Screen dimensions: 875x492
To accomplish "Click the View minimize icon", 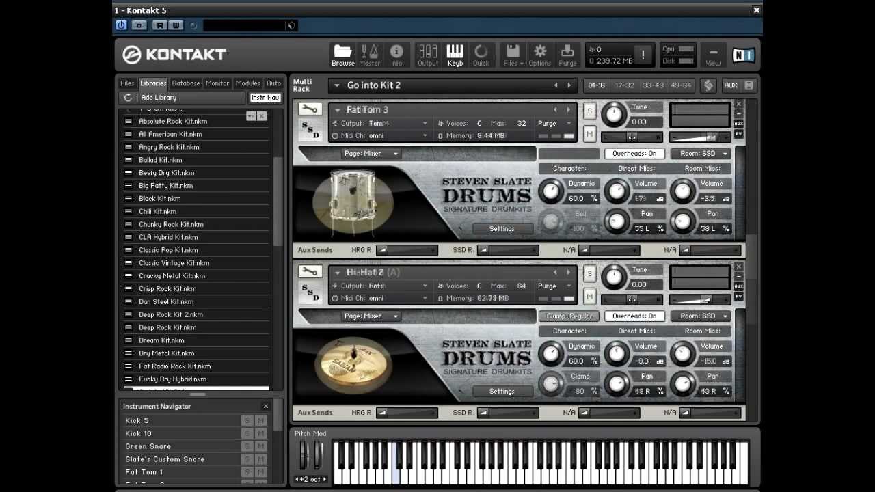I will point(713,55).
